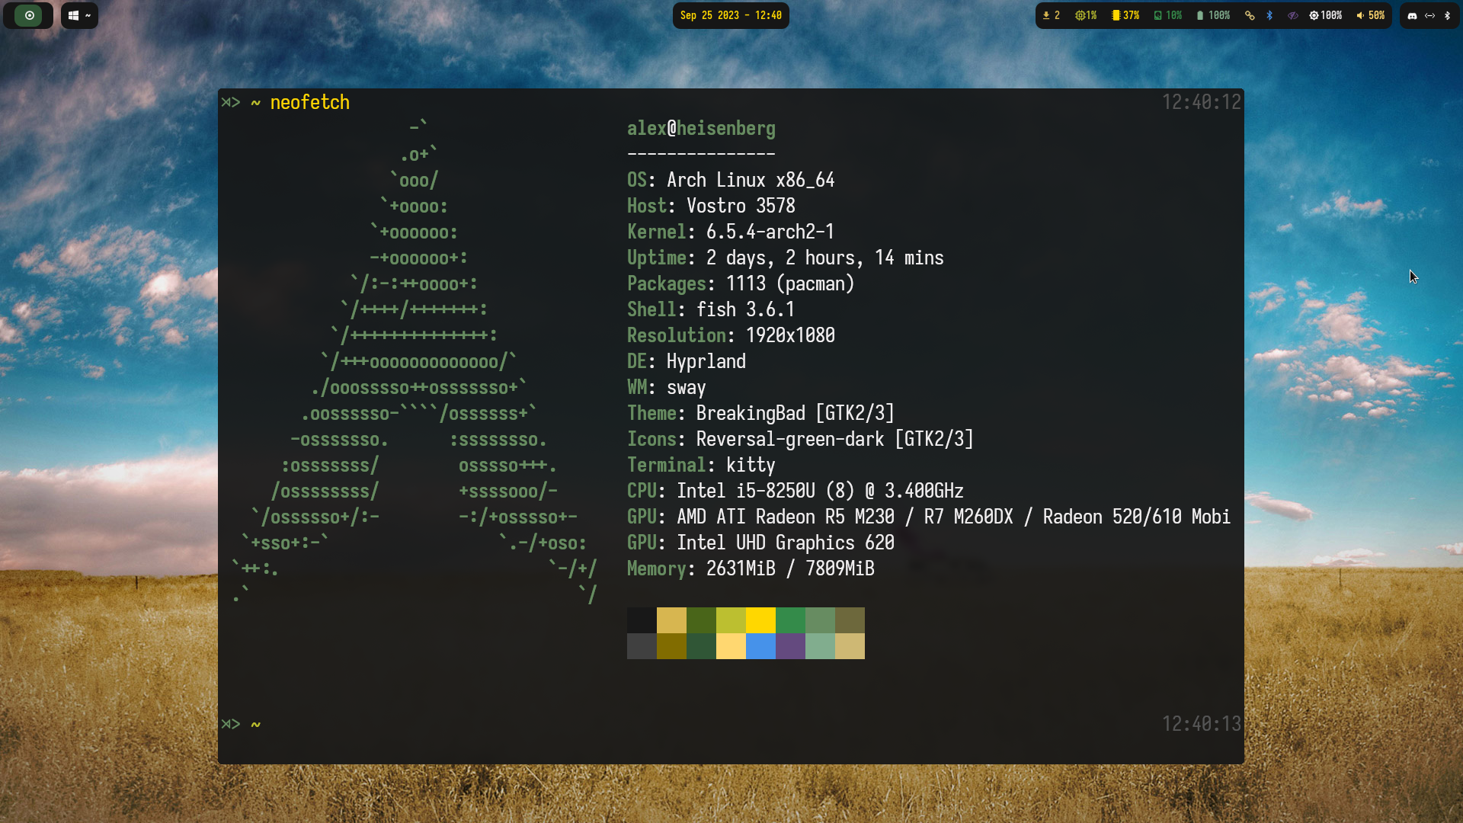Image resolution: width=1463 pixels, height=823 pixels.
Task: Click the blue color block in palette
Action: click(760, 646)
